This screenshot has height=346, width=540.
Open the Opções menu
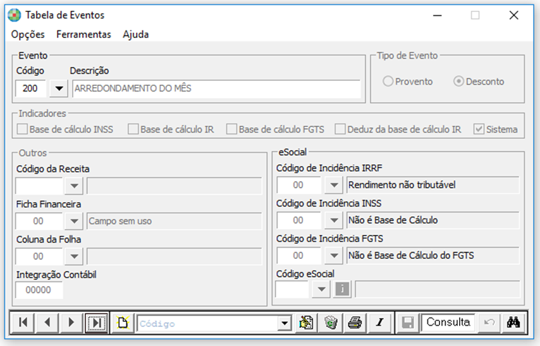[28, 34]
